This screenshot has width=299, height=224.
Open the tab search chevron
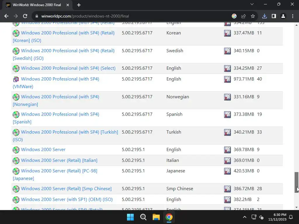[252, 4]
